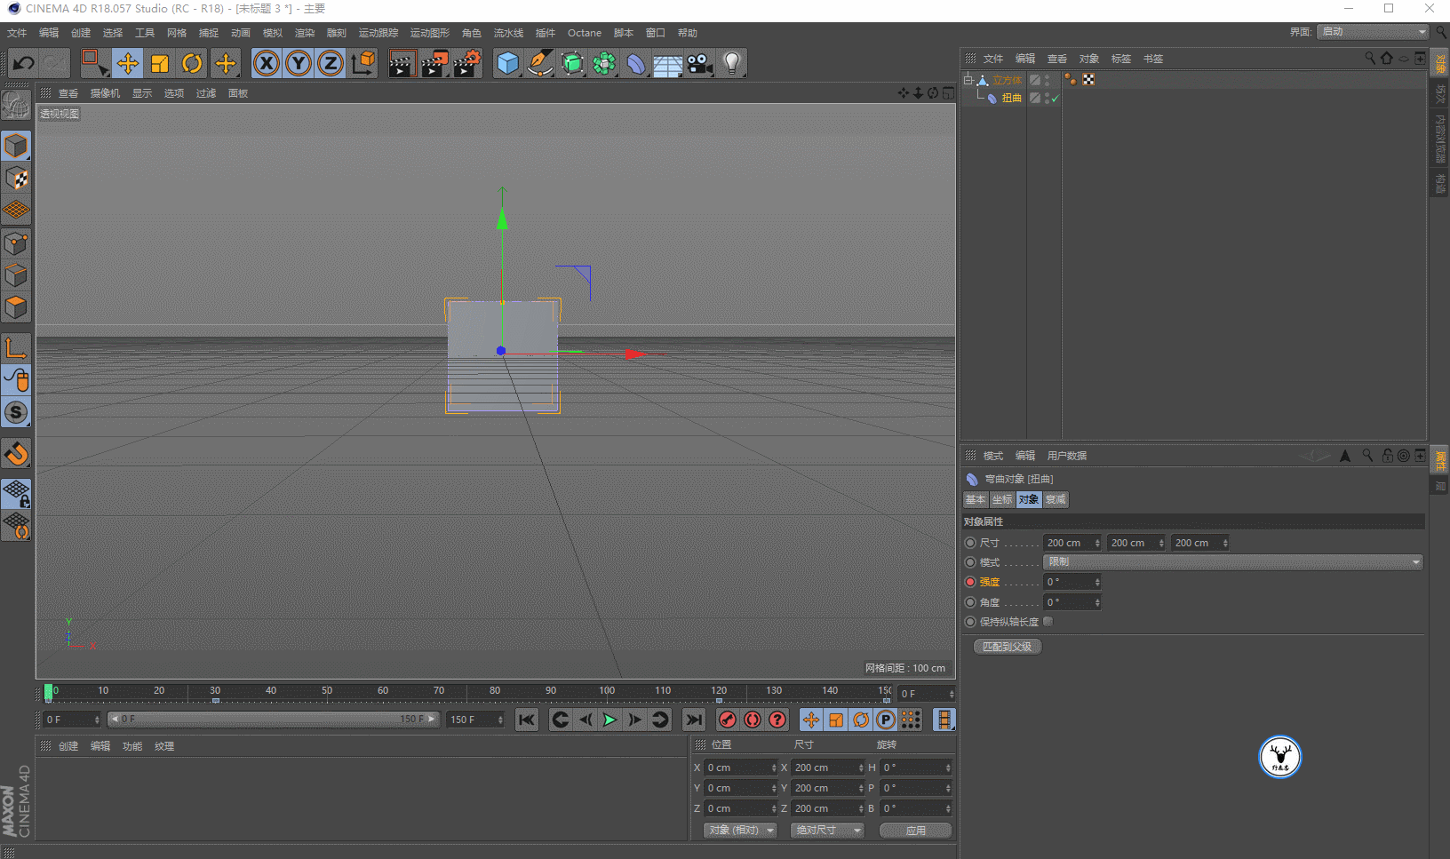Viewport: 1450px width, 859px height.
Task: Open the 创建 main menu
Action: click(x=81, y=33)
